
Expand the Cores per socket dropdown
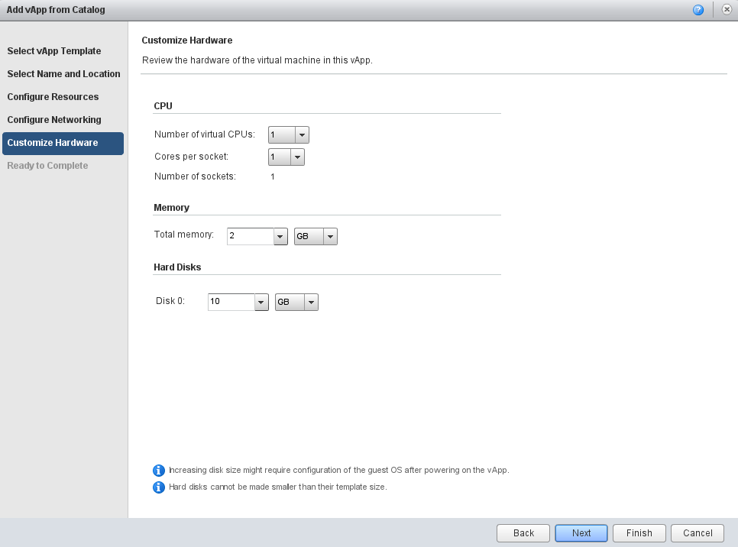pyautogui.click(x=297, y=157)
